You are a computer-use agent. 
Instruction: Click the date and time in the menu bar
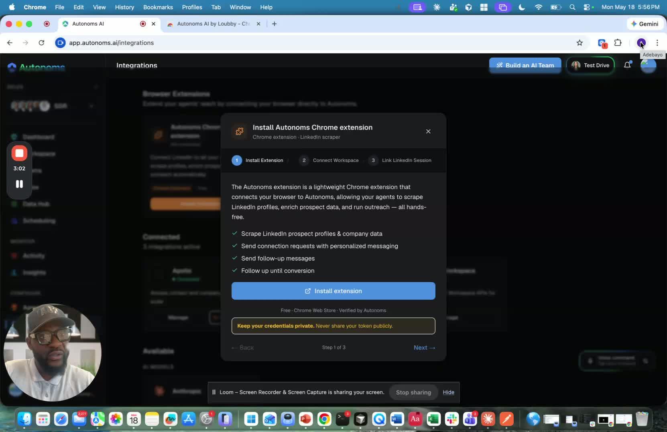(x=630, y=7)
